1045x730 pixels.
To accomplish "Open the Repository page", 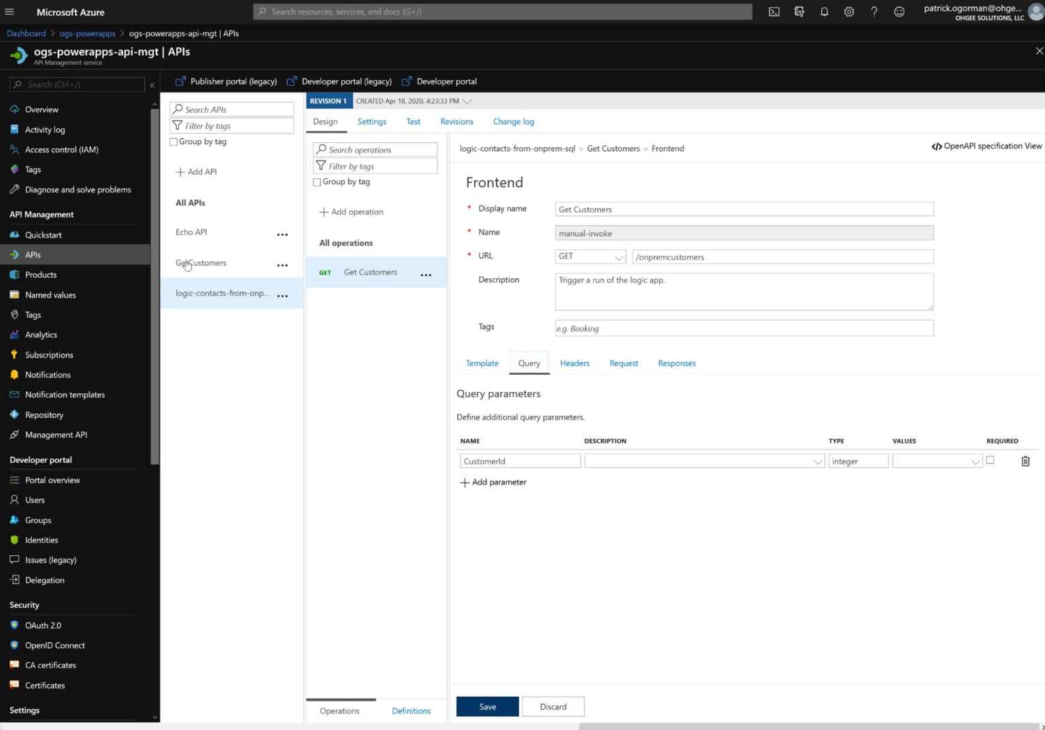I will click(44, 414).
